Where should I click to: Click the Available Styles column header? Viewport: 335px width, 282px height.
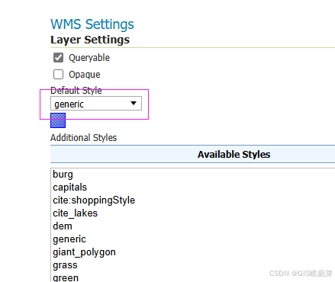[192, 154]
